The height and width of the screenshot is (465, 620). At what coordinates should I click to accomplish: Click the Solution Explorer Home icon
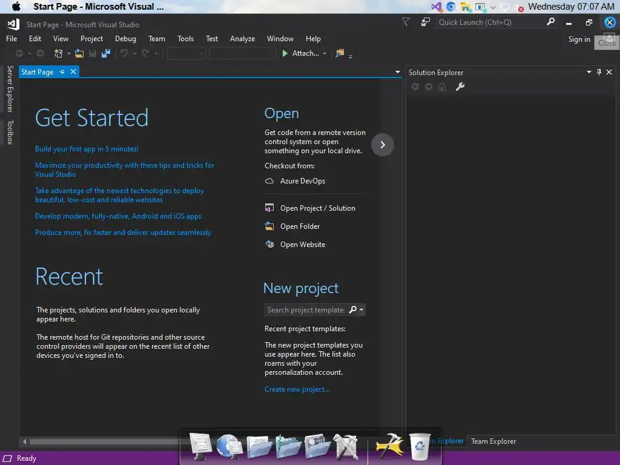click(x=442, y=87)
